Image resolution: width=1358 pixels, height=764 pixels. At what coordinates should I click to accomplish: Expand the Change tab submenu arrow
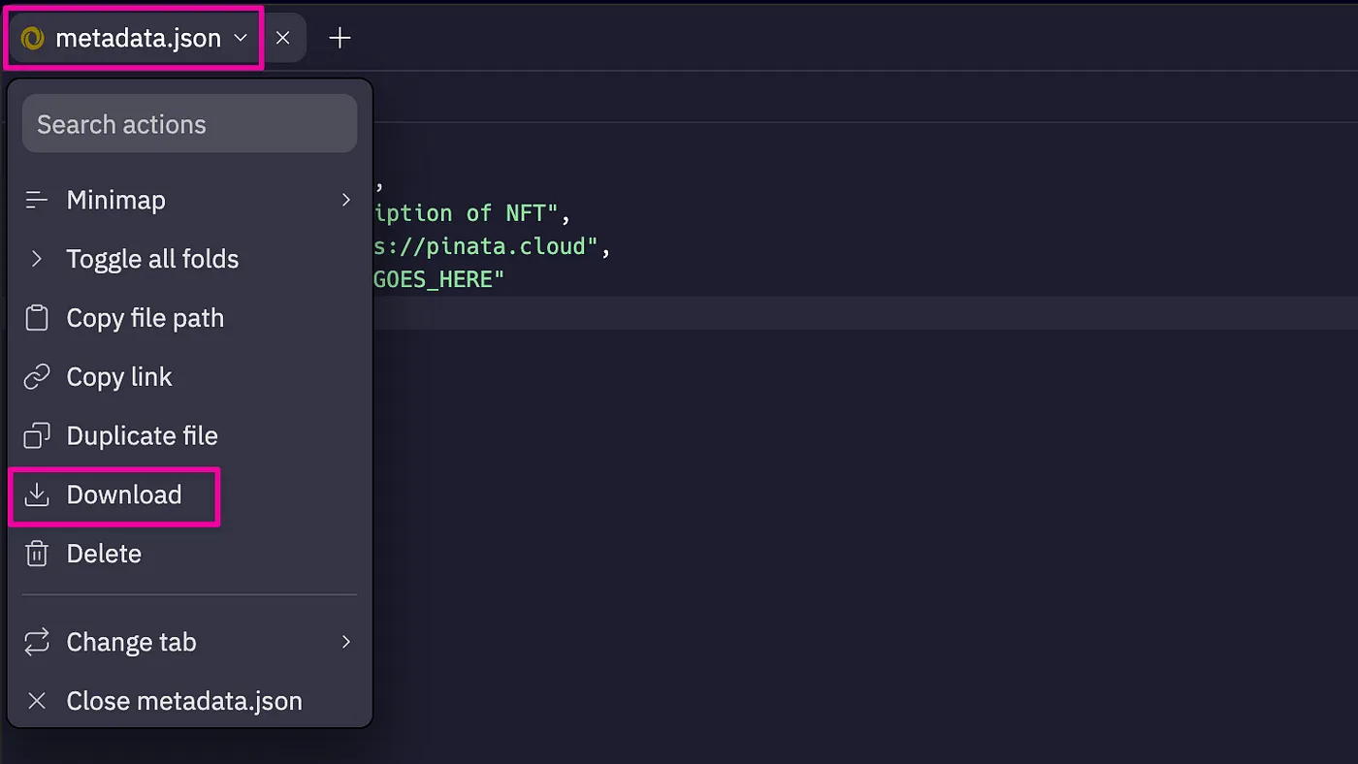pos(345,642)
